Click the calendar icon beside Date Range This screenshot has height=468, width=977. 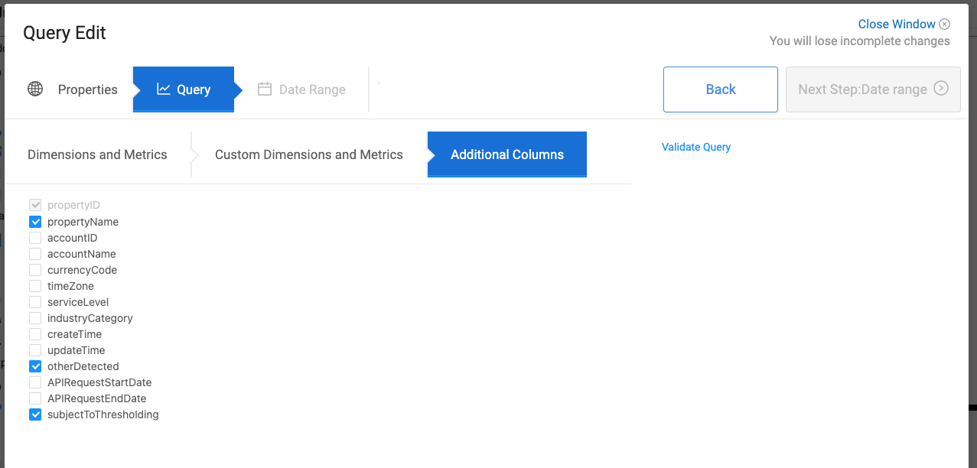coord(265,89)
